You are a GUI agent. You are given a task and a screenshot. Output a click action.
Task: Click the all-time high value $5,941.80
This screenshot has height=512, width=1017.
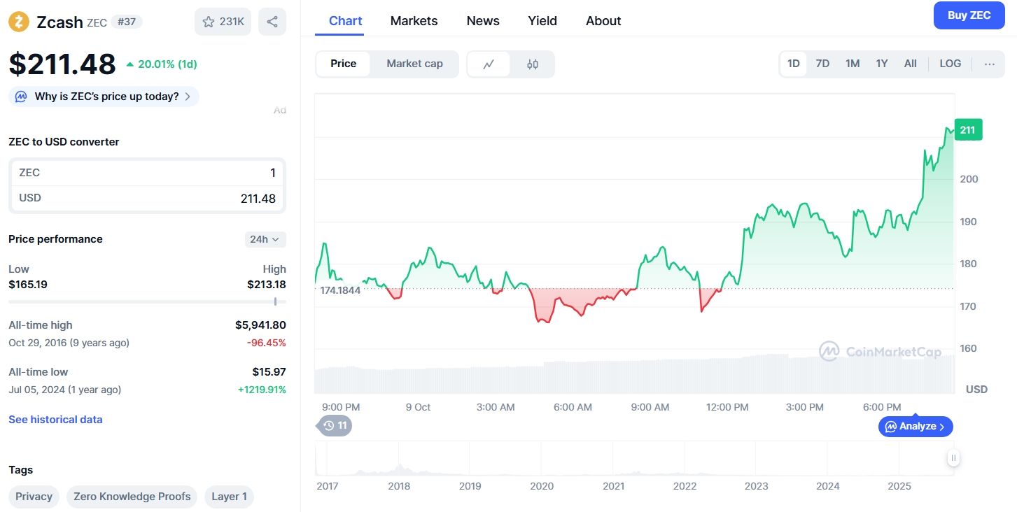tap(260, 325)
